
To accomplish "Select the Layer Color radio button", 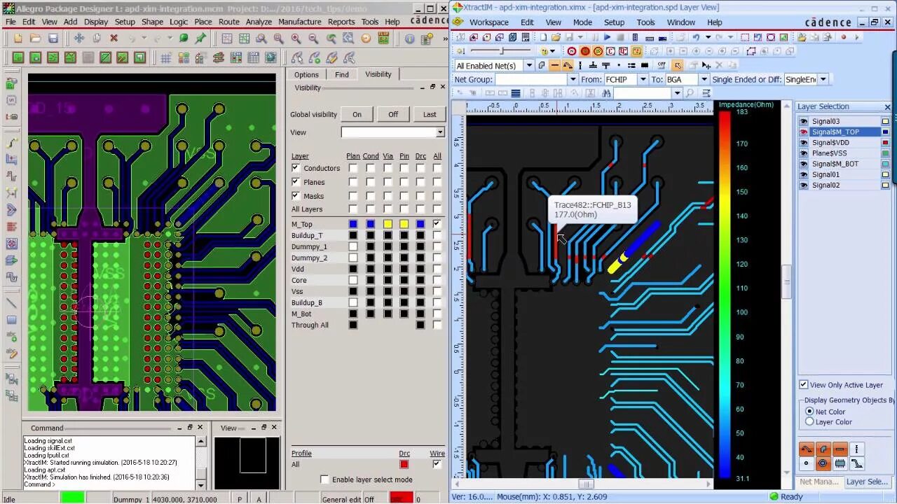I will pos(809,422).
